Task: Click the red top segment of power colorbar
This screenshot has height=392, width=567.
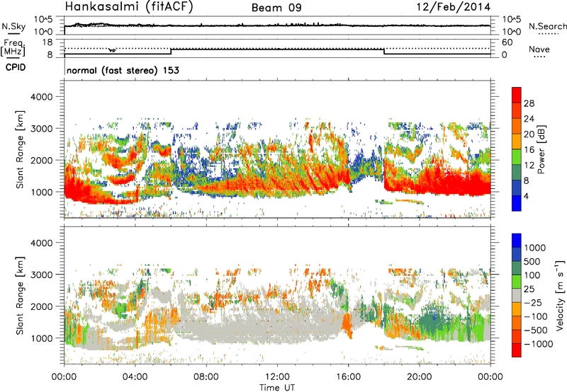Action: (517, 95)
